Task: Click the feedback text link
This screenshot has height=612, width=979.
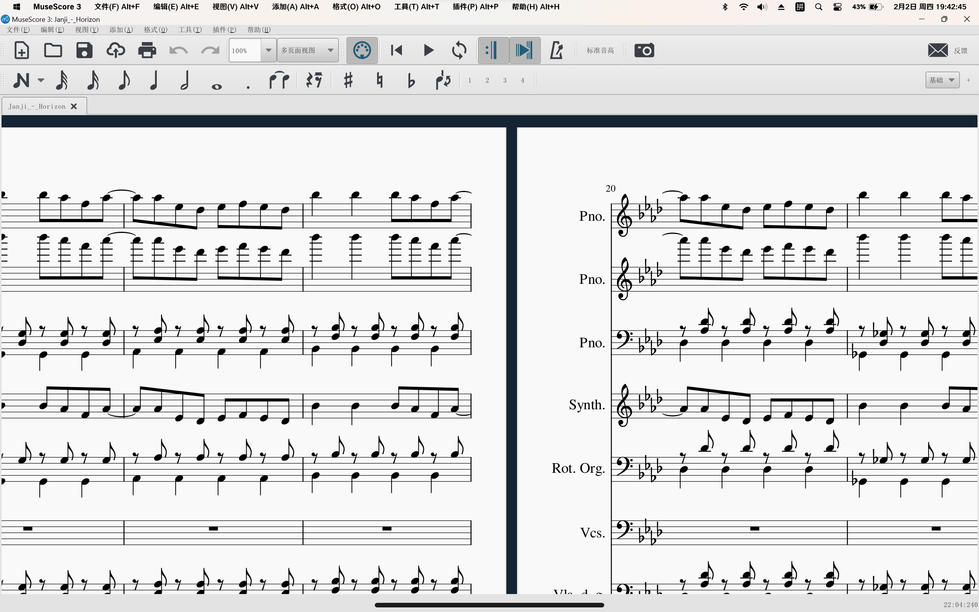Action: (x=961, y=50)
